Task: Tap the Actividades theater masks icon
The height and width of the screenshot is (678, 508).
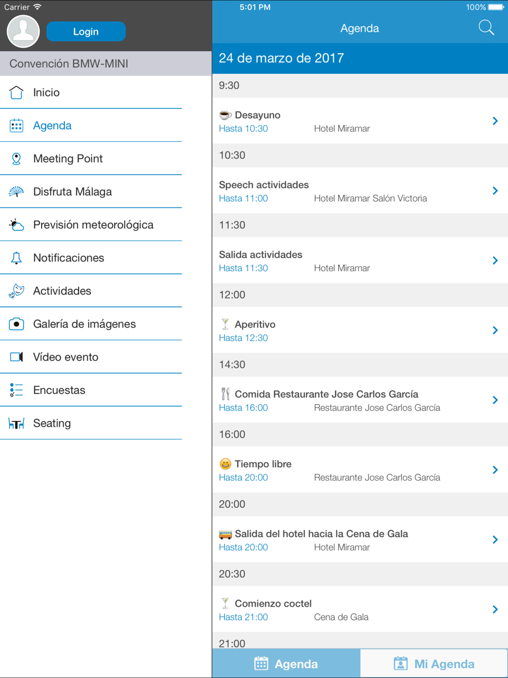Action: (16, 291)
